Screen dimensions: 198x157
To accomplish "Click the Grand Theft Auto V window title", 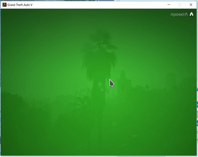I will pyautogui.click(x=20, y=5).
